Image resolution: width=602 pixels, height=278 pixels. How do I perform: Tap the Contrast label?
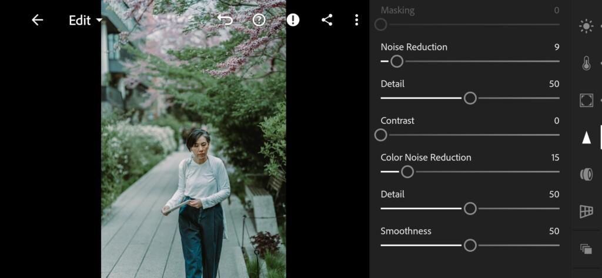click(x=397, y=121)
